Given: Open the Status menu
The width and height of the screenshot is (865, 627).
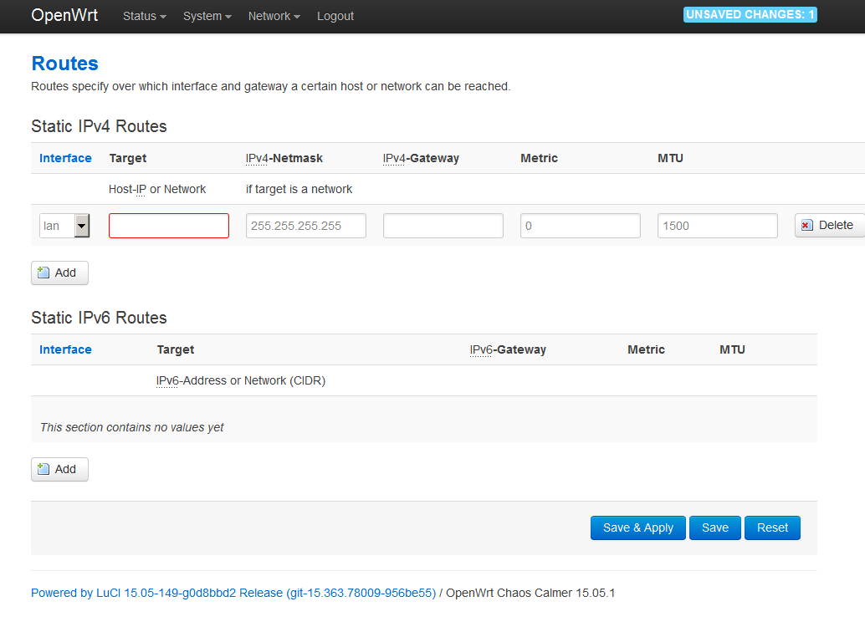Looking at the screenshot, I should tap(145, 16).
